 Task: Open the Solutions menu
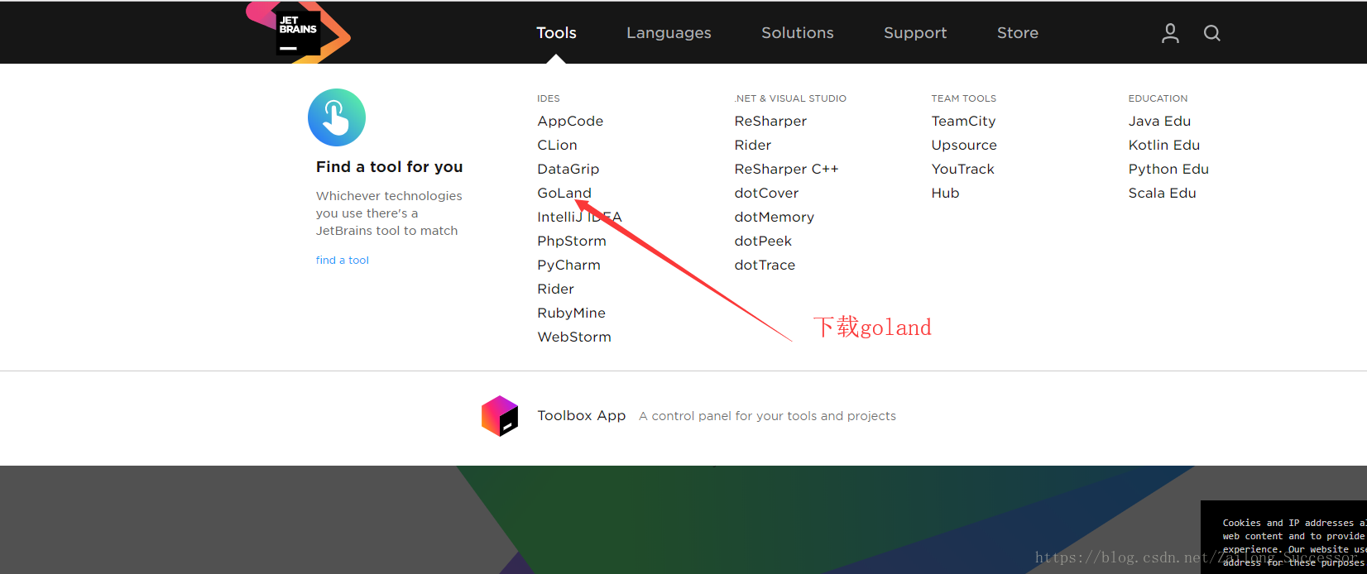coord(798,33)
